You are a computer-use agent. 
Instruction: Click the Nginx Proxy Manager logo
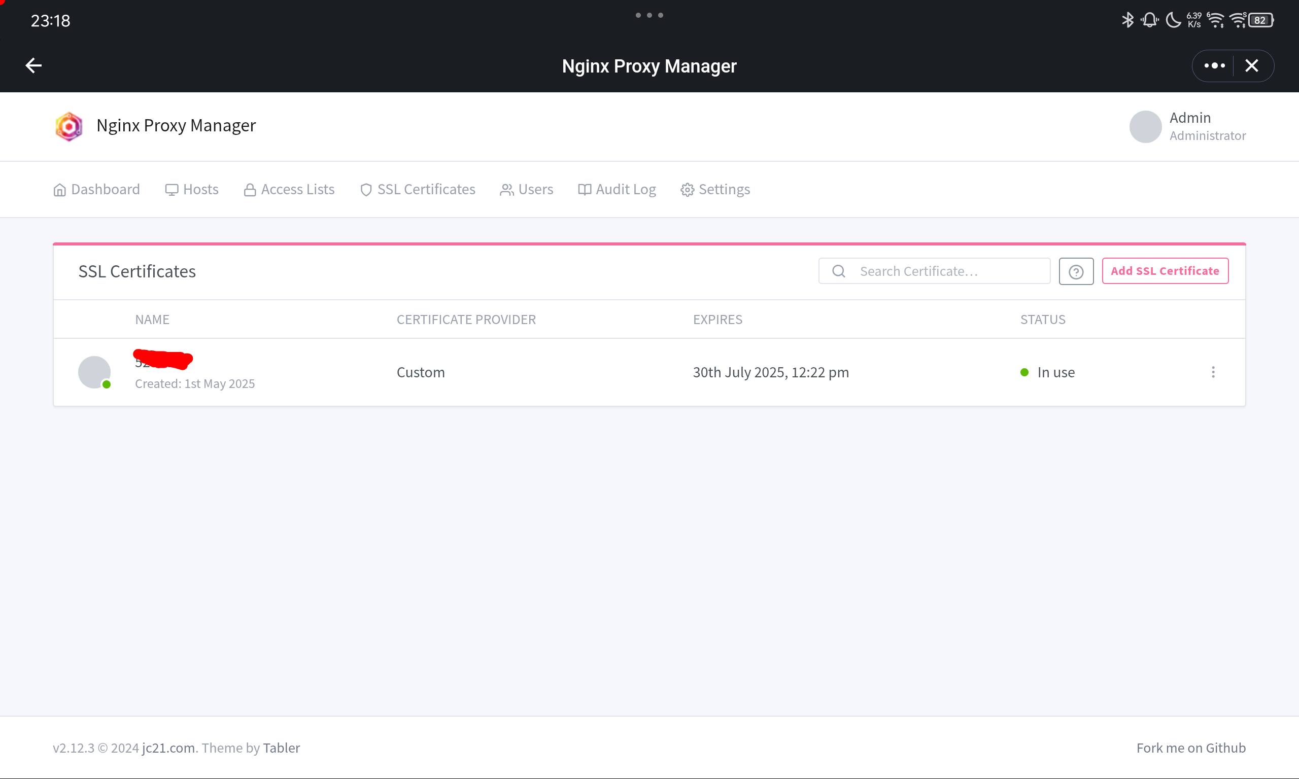tap(69, 126)
